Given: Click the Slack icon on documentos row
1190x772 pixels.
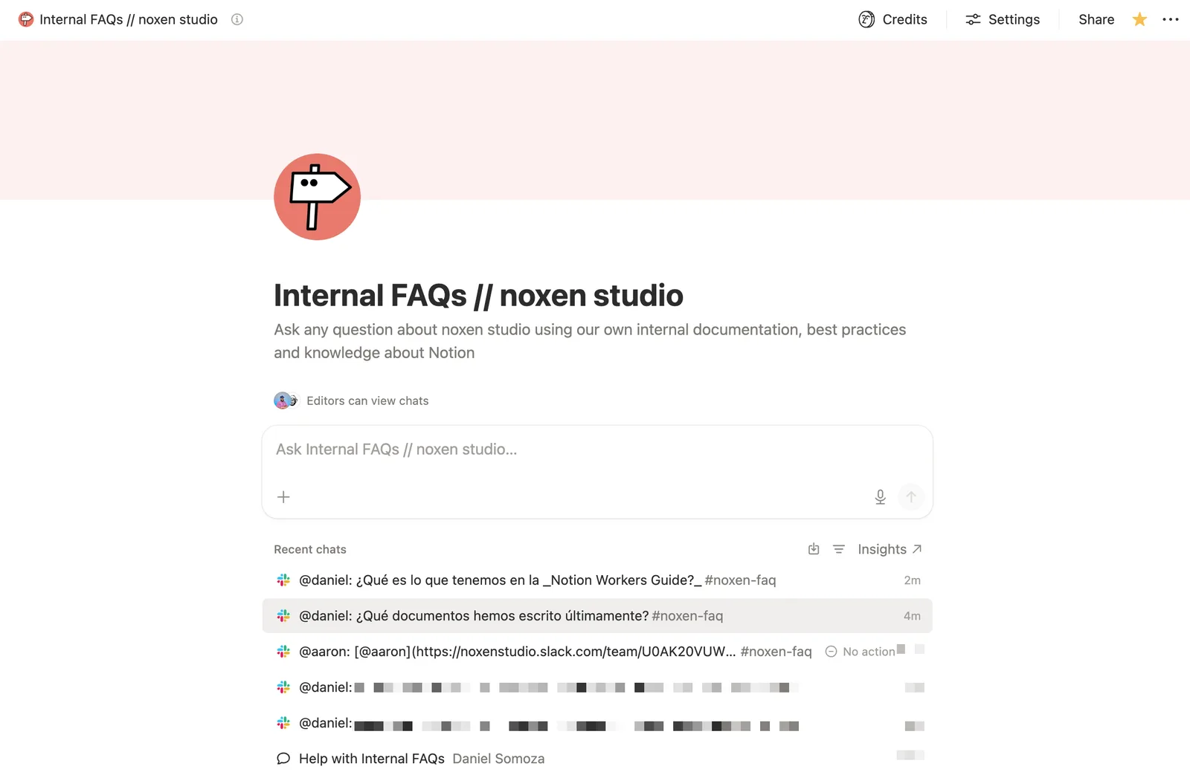Looking at the screenshot, I should coord(283,616).
